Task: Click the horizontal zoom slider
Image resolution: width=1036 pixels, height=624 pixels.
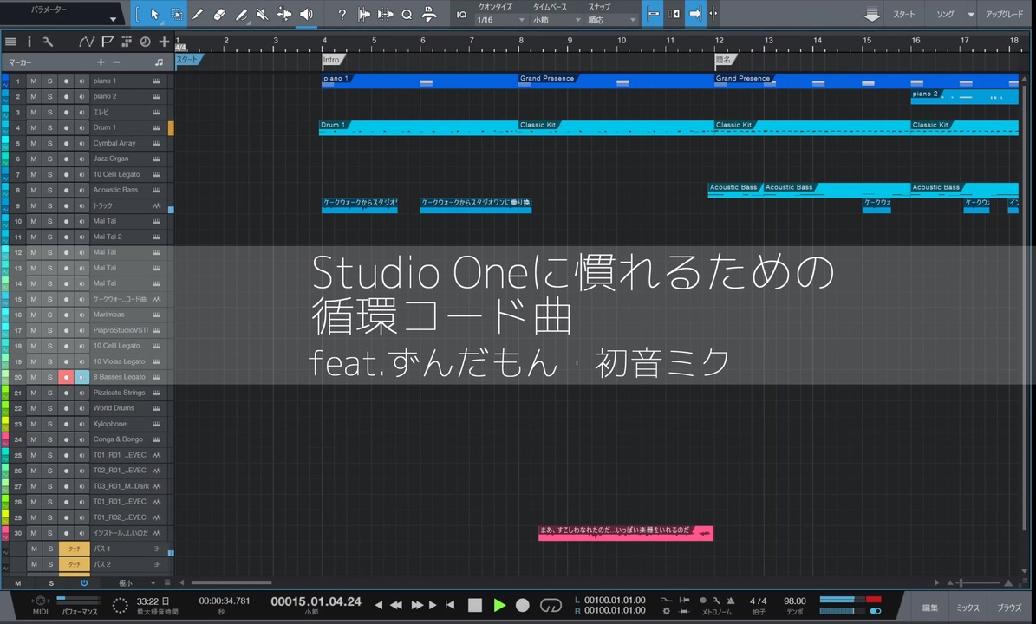Action: pyautogui.click(x=979, y=583)
